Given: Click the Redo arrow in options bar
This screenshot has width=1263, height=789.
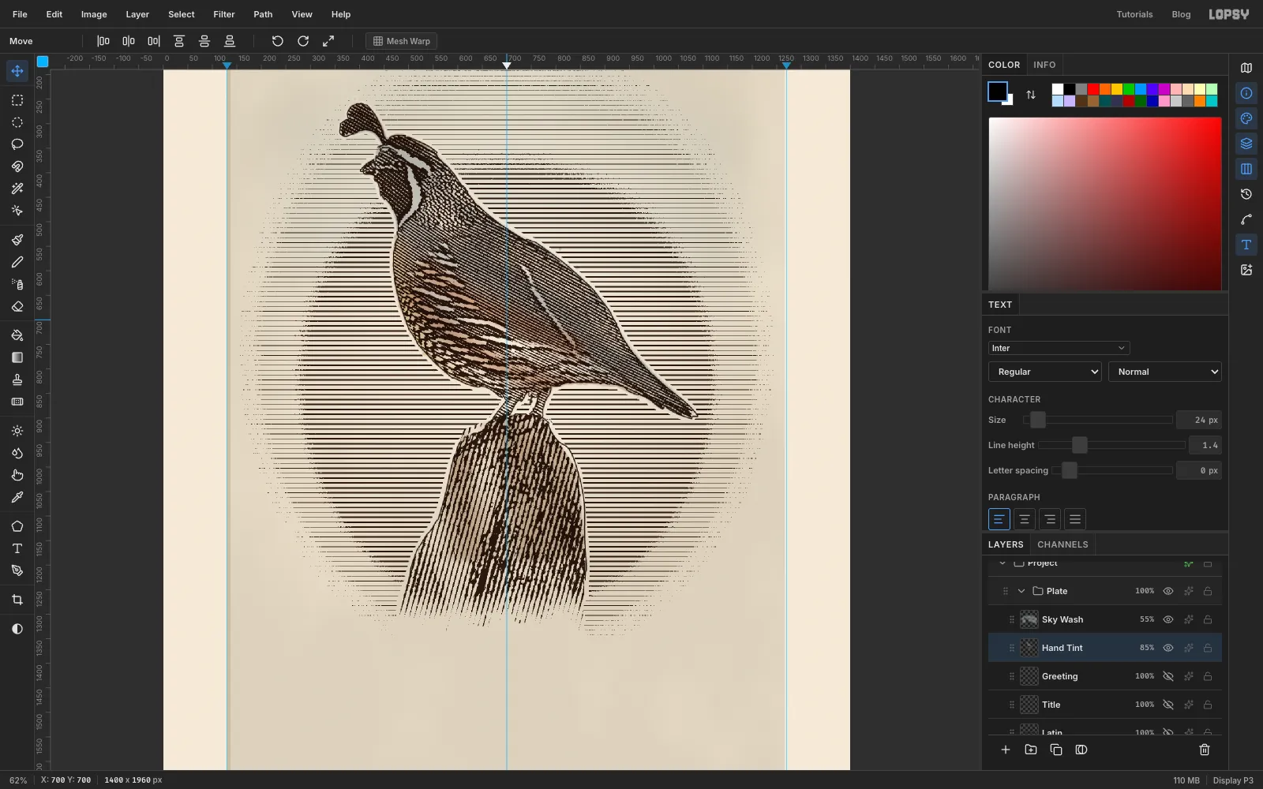Looking at the screenshot, I should (303, 41).
